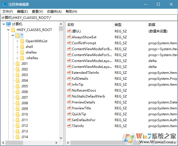Click the string icon beside ConflictPrompt
Viewport: 178px width, 146px height.
pos(69,43)
